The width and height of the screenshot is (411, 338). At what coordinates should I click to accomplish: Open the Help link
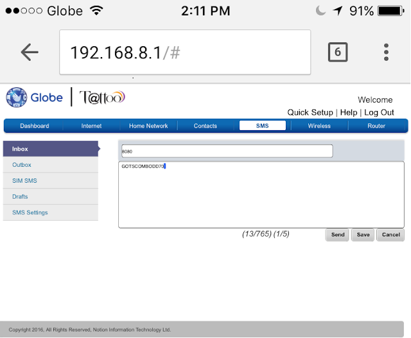[x=349, y=112]
